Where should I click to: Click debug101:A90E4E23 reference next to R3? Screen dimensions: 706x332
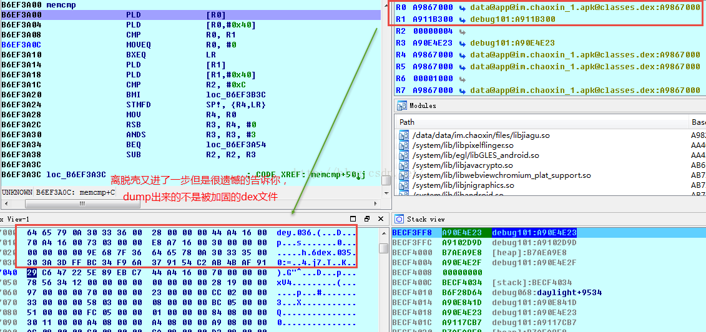point(512,43)
